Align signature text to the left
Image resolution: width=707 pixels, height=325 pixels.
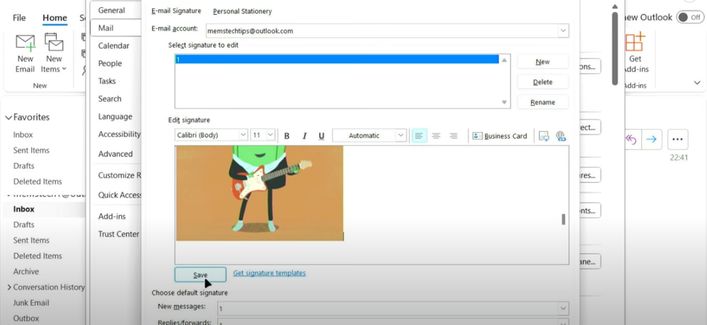(418, 136)
